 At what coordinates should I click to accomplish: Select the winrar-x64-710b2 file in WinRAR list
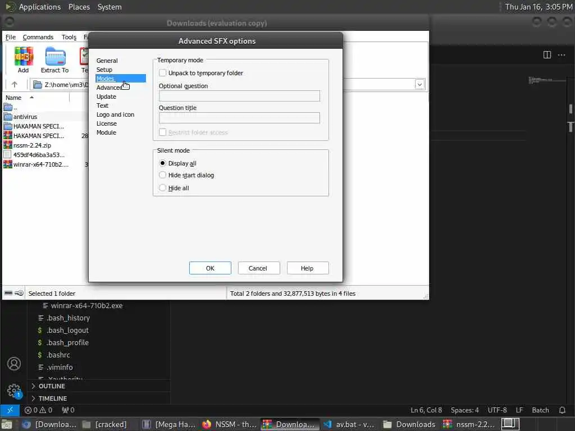pos(40,164)
